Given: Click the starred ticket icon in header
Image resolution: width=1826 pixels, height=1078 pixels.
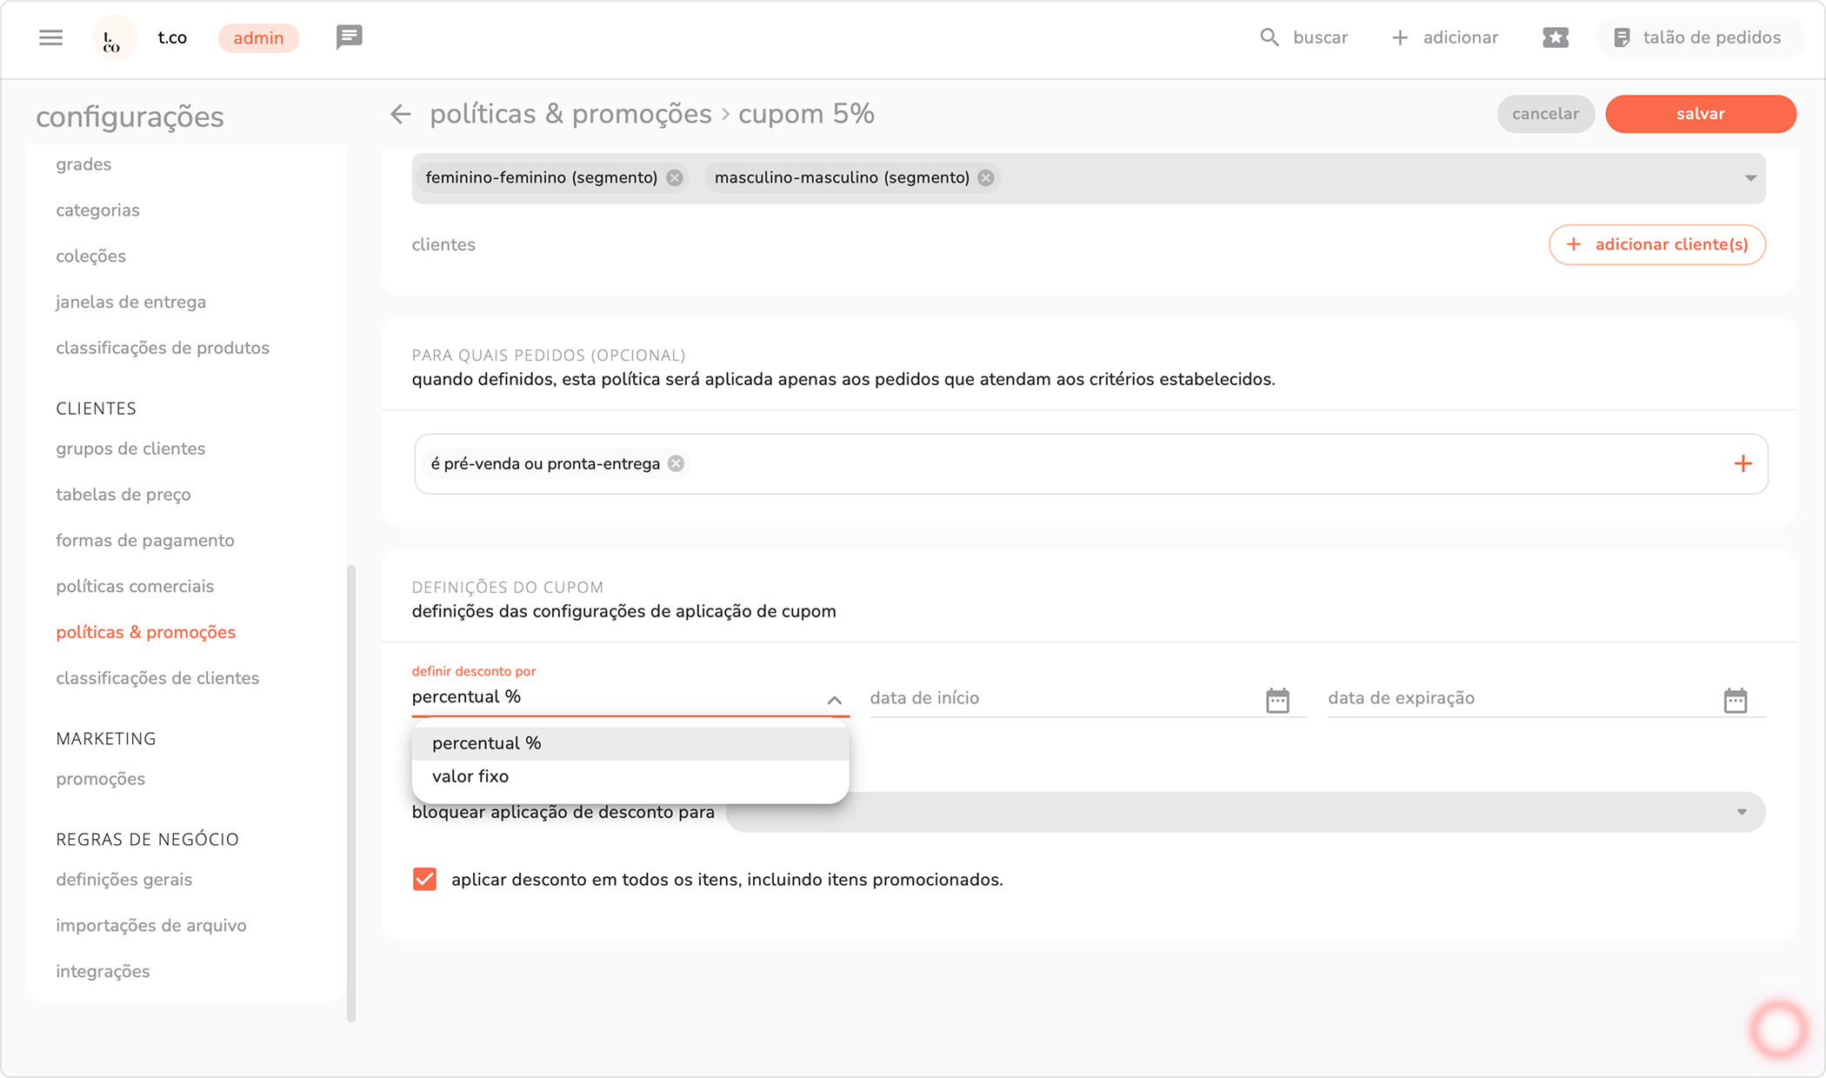Looking at the screenshot, I should point(1555,37).
